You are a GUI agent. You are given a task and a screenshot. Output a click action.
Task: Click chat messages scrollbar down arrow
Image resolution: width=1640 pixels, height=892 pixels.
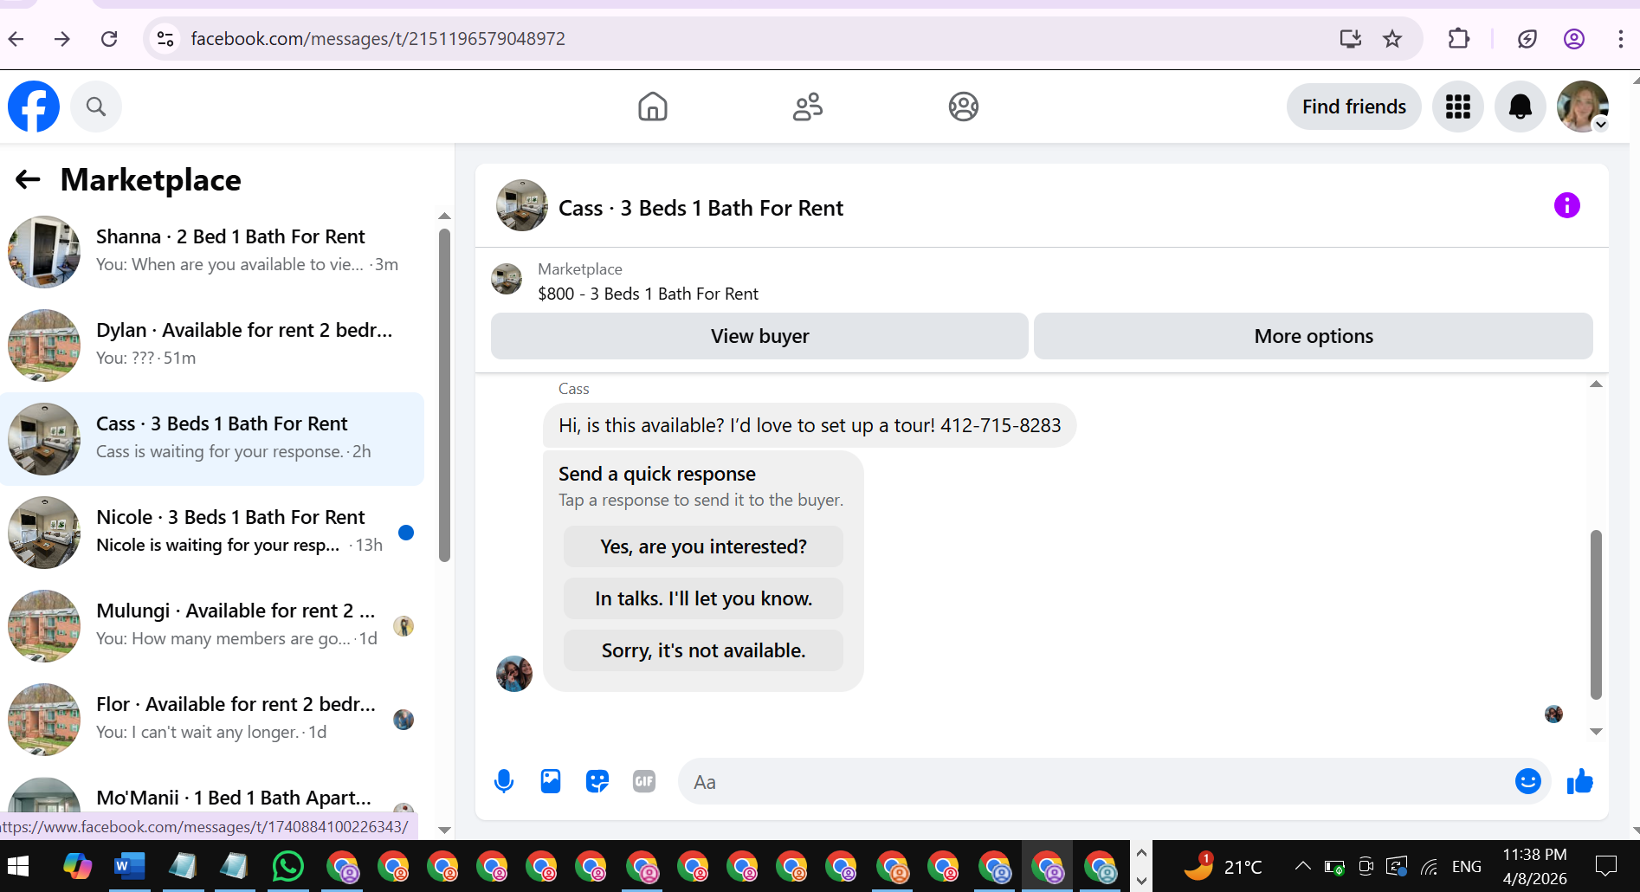click(1596, 732)
